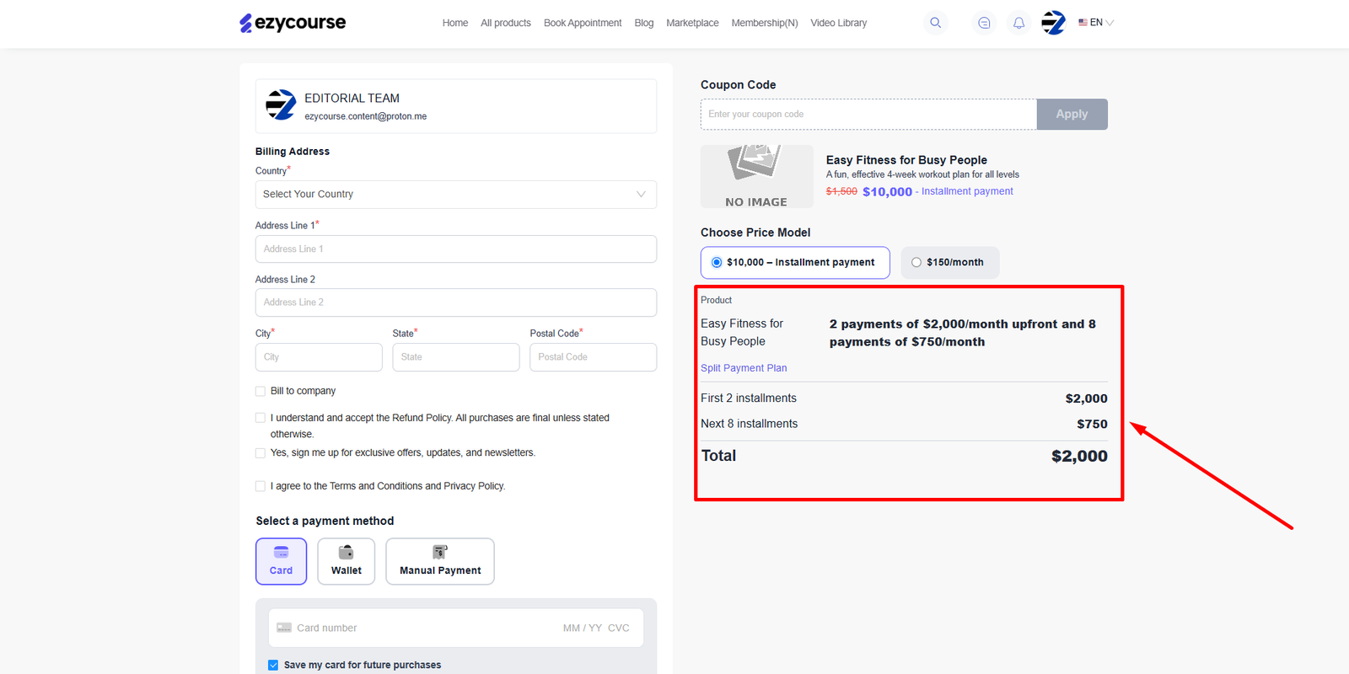Click the user profile avatar in header
Screen dimensions: 1349x674
pos(1053,23)
